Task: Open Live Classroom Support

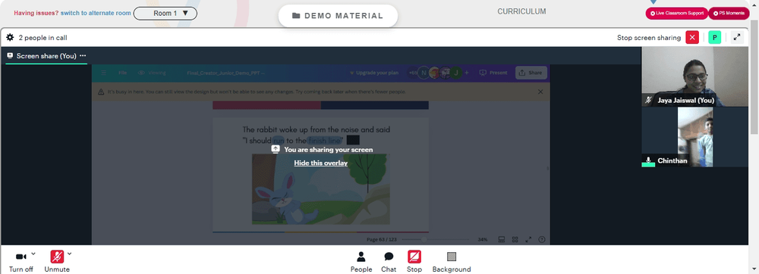Action: (x=677, y=14)
